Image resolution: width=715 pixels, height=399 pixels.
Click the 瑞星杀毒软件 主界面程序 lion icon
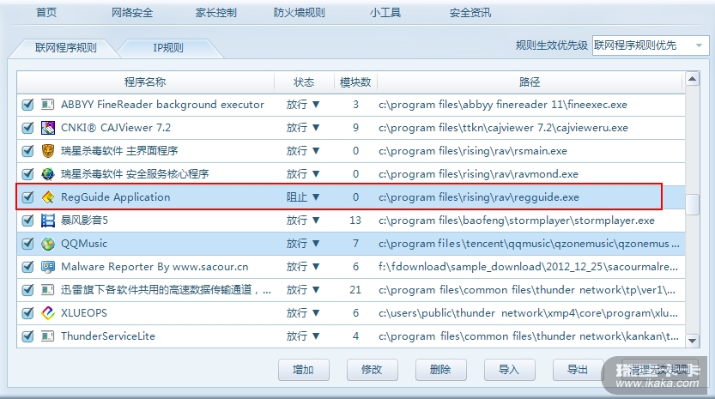[x=48, y=151]
